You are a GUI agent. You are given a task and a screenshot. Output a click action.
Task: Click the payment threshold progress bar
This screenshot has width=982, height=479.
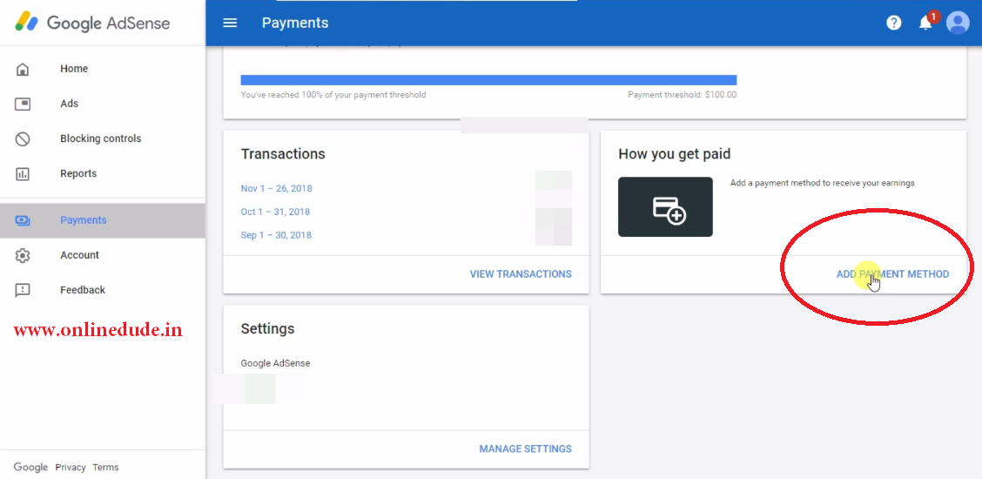pos(488,80)
